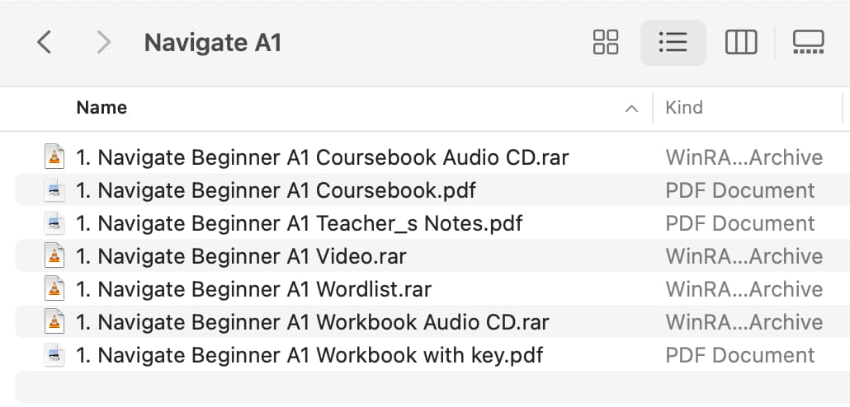The width and height of the screenshot is (850, 407).
Task: Select list view mode
Action: [x=673, y=42]
